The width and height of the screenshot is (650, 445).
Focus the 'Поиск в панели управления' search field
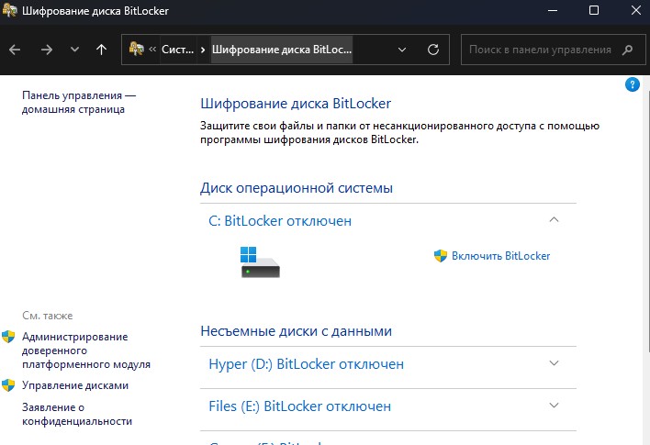(554, 50)
